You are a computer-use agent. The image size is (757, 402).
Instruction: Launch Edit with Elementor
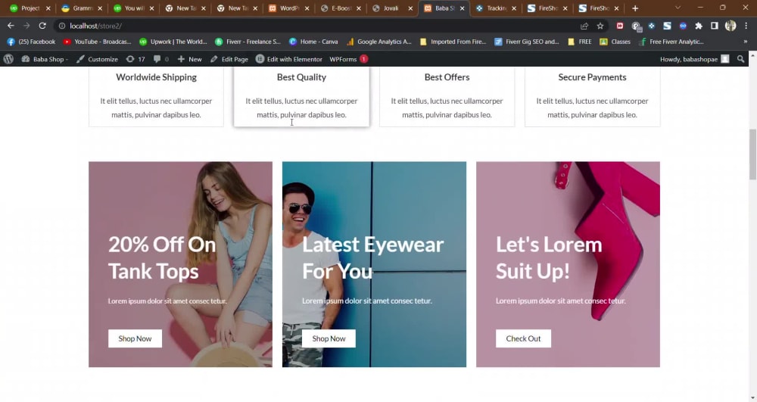click(288, 59)
